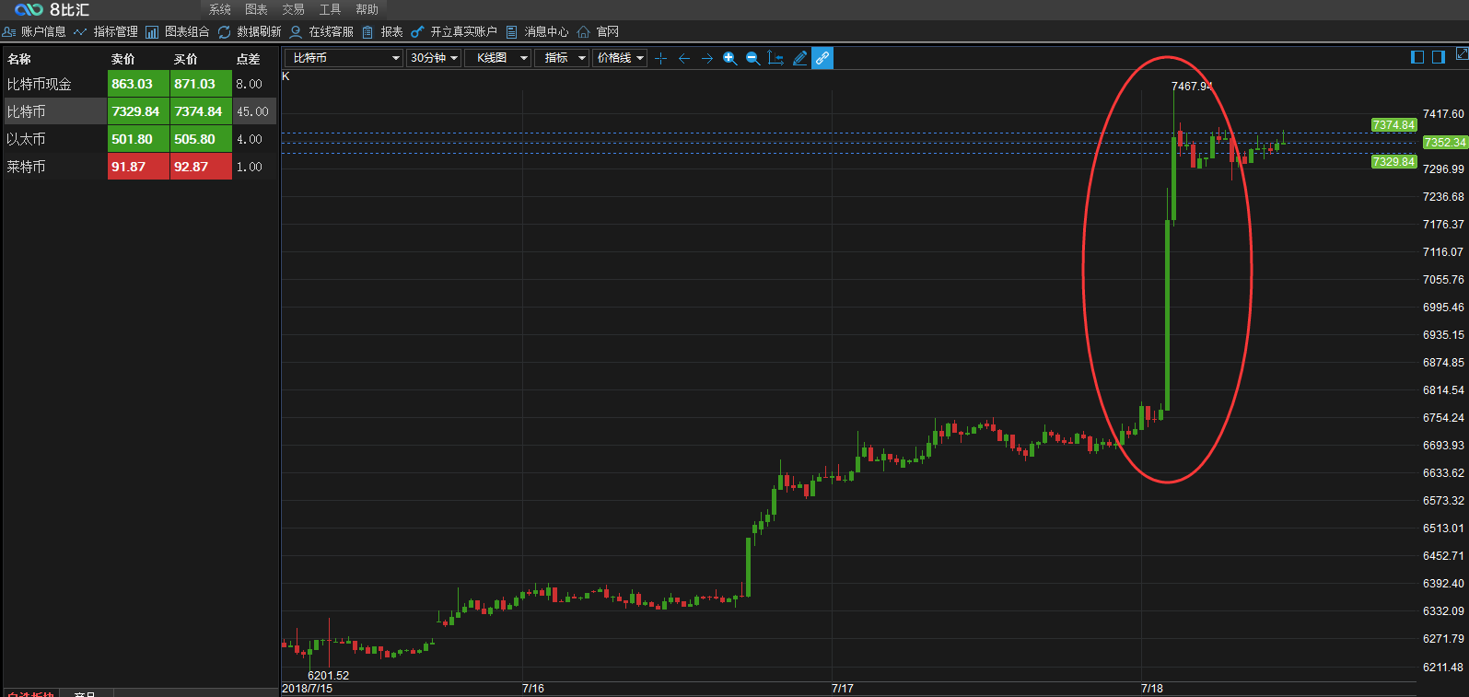Click the left arrow chart navigation

pos(683,58)
